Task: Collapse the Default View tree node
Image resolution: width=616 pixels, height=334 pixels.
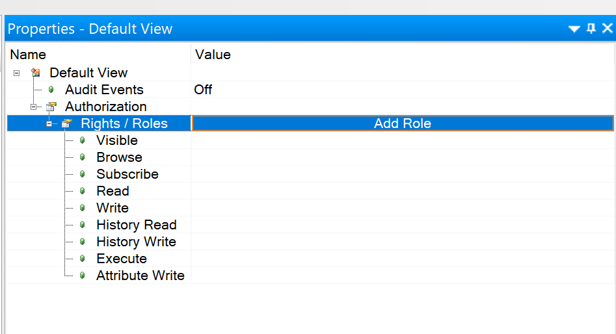Action: pos(16,73)
